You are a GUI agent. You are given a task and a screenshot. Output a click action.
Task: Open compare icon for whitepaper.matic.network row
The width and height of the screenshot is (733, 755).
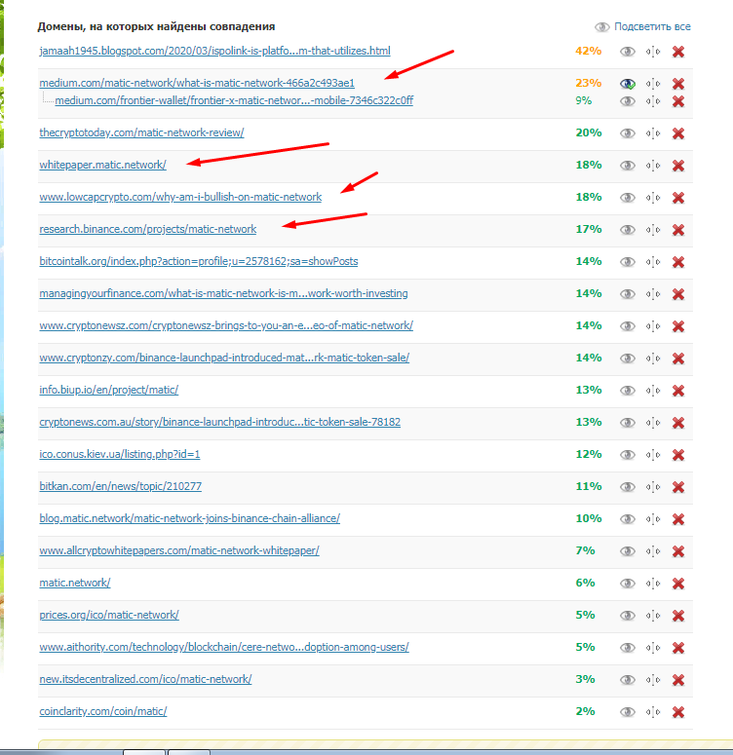(x=653, y=166)
